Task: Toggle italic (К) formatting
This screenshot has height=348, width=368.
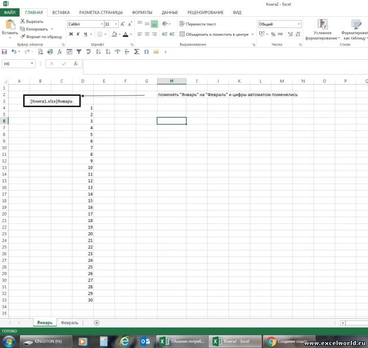Action: [78, 34]
